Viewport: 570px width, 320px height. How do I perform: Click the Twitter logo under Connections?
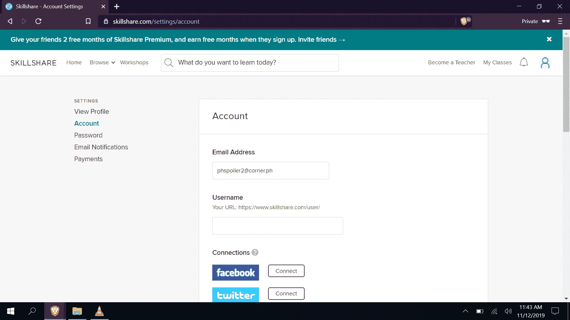pos(235,295)
